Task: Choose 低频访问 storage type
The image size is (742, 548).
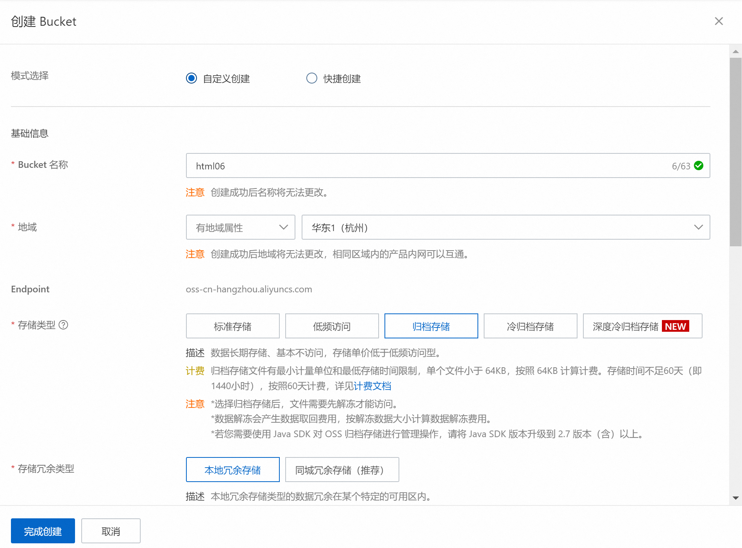Action: 332,326
